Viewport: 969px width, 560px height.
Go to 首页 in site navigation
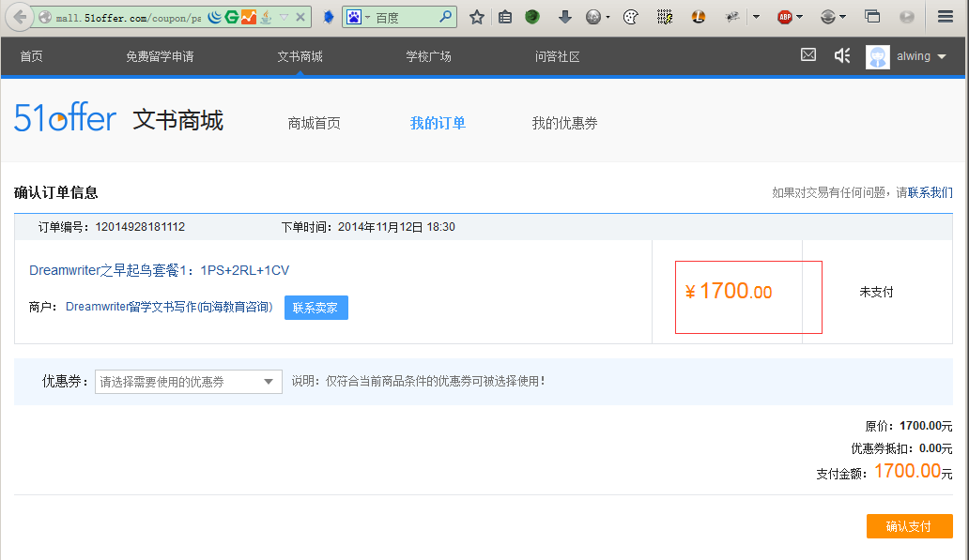32,57
